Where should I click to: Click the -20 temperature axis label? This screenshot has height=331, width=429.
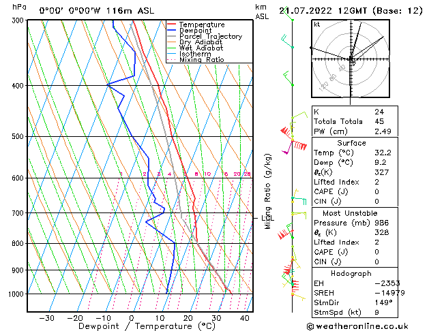pyautogui.click(x=75, y=319)
